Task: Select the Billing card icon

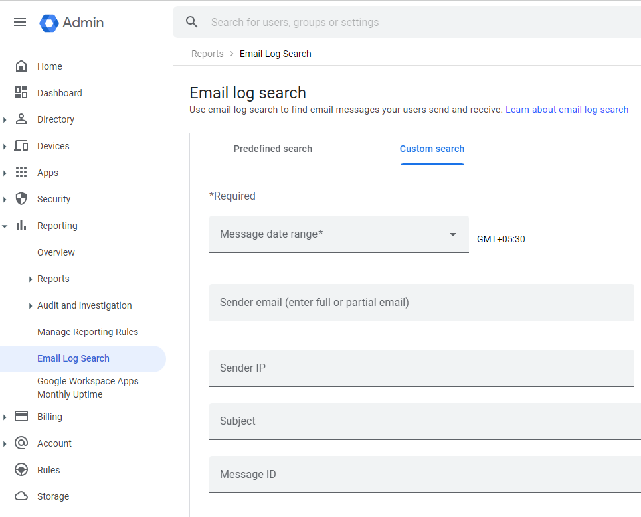Action: [21, 417]
